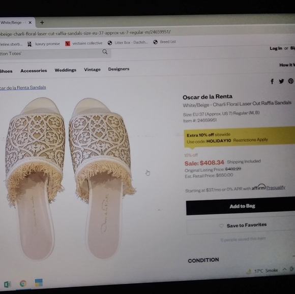The image size is (295, 294).
Task: Click the Prequalify link for Affirm
Action: click(276, 187)
